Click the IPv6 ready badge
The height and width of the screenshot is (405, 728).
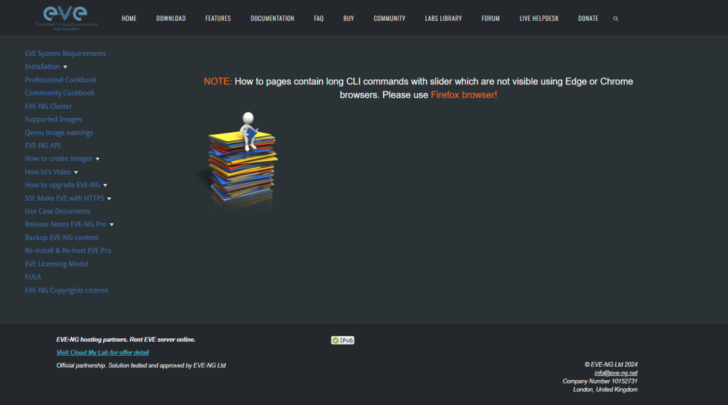342,340
